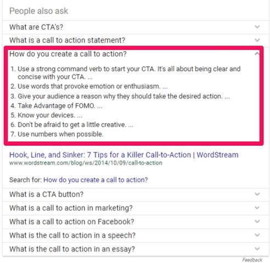Expand "What is a call to action statement?" chevron
Screen dimensions: 270x263
coord(257,40)
